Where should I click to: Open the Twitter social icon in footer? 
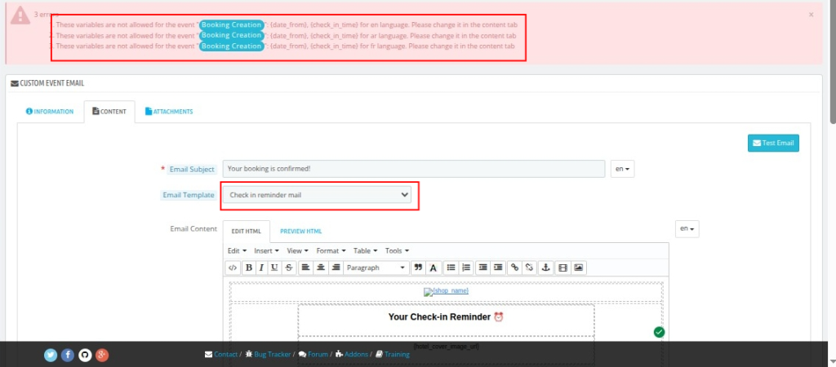point(51,355)
